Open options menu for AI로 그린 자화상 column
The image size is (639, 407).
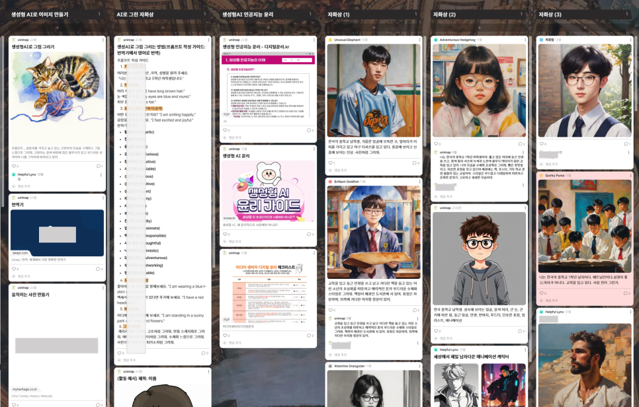[204, 14]
